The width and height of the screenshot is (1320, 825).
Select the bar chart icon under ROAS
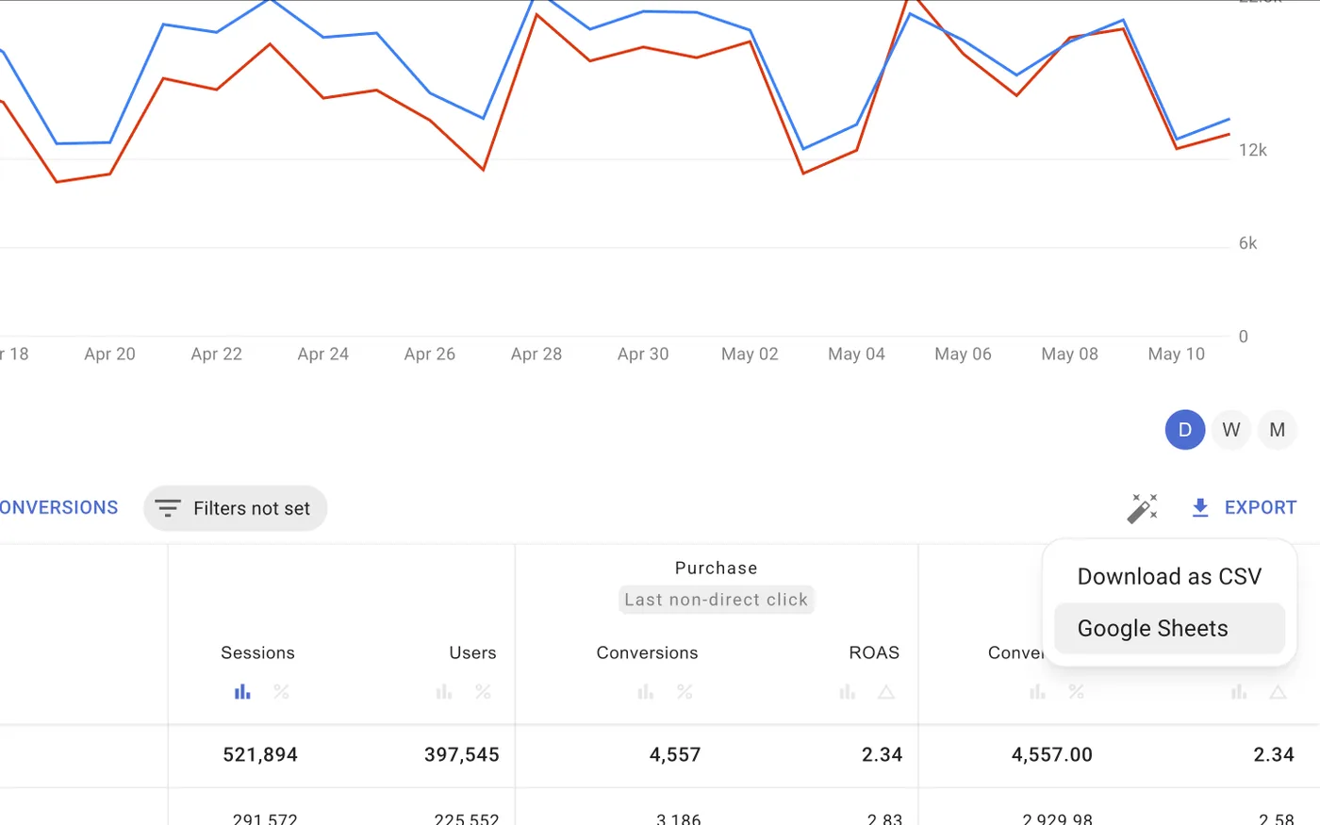(847, 691)
